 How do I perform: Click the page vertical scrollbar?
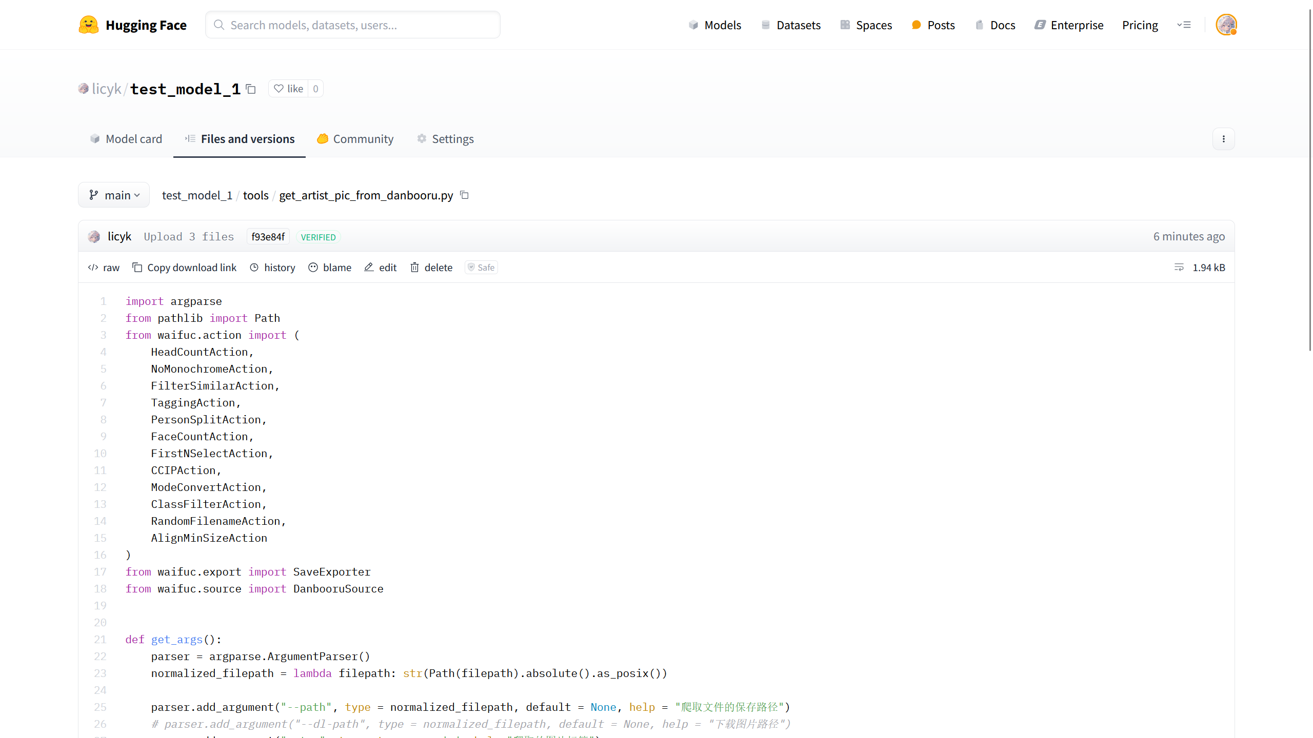[1309, 179]
